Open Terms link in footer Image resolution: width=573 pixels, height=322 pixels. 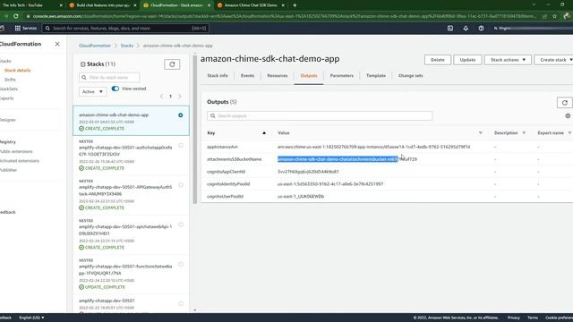pos(533,318)
